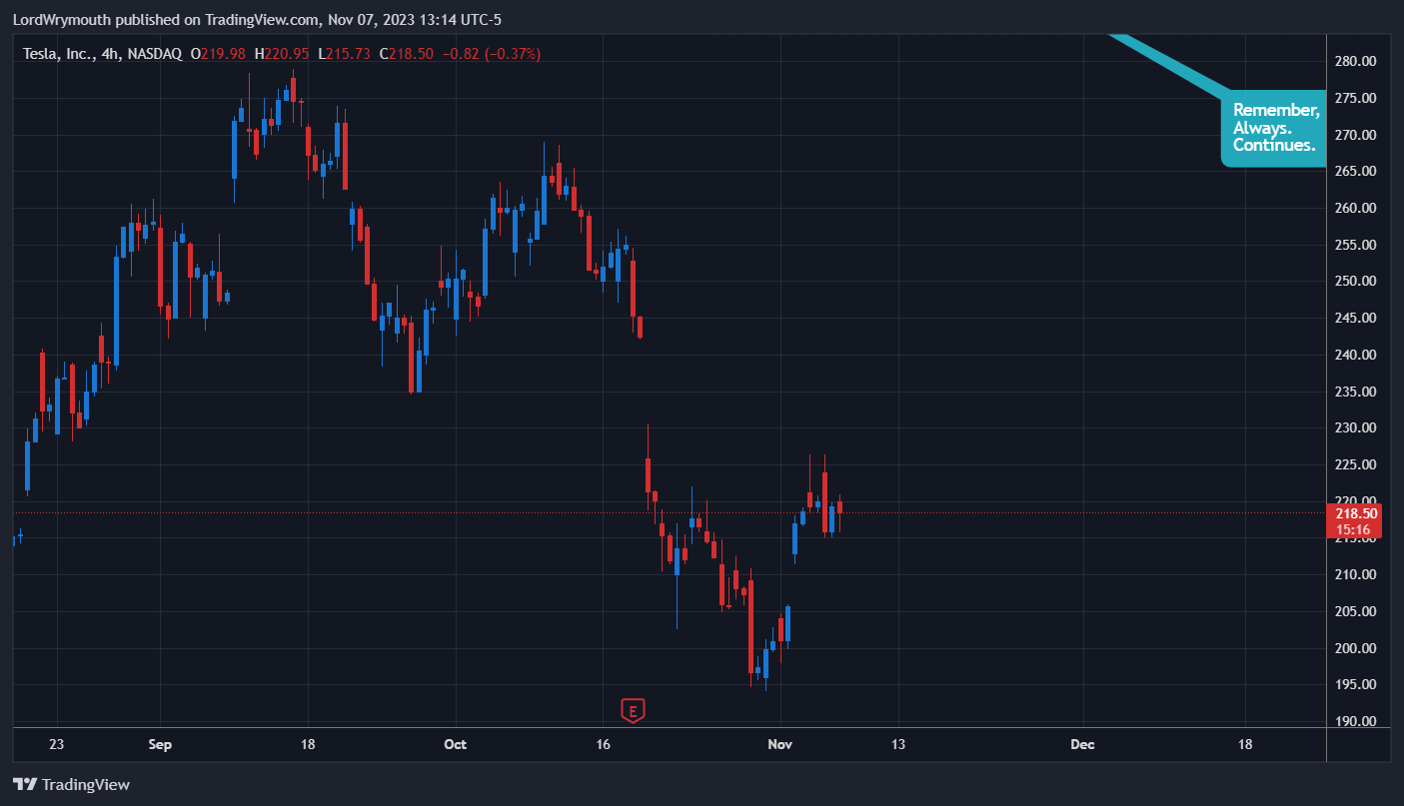Screen dimensions: 1404x806
Task: Click the 245.00 price axis label
Action: (1357, 318)
